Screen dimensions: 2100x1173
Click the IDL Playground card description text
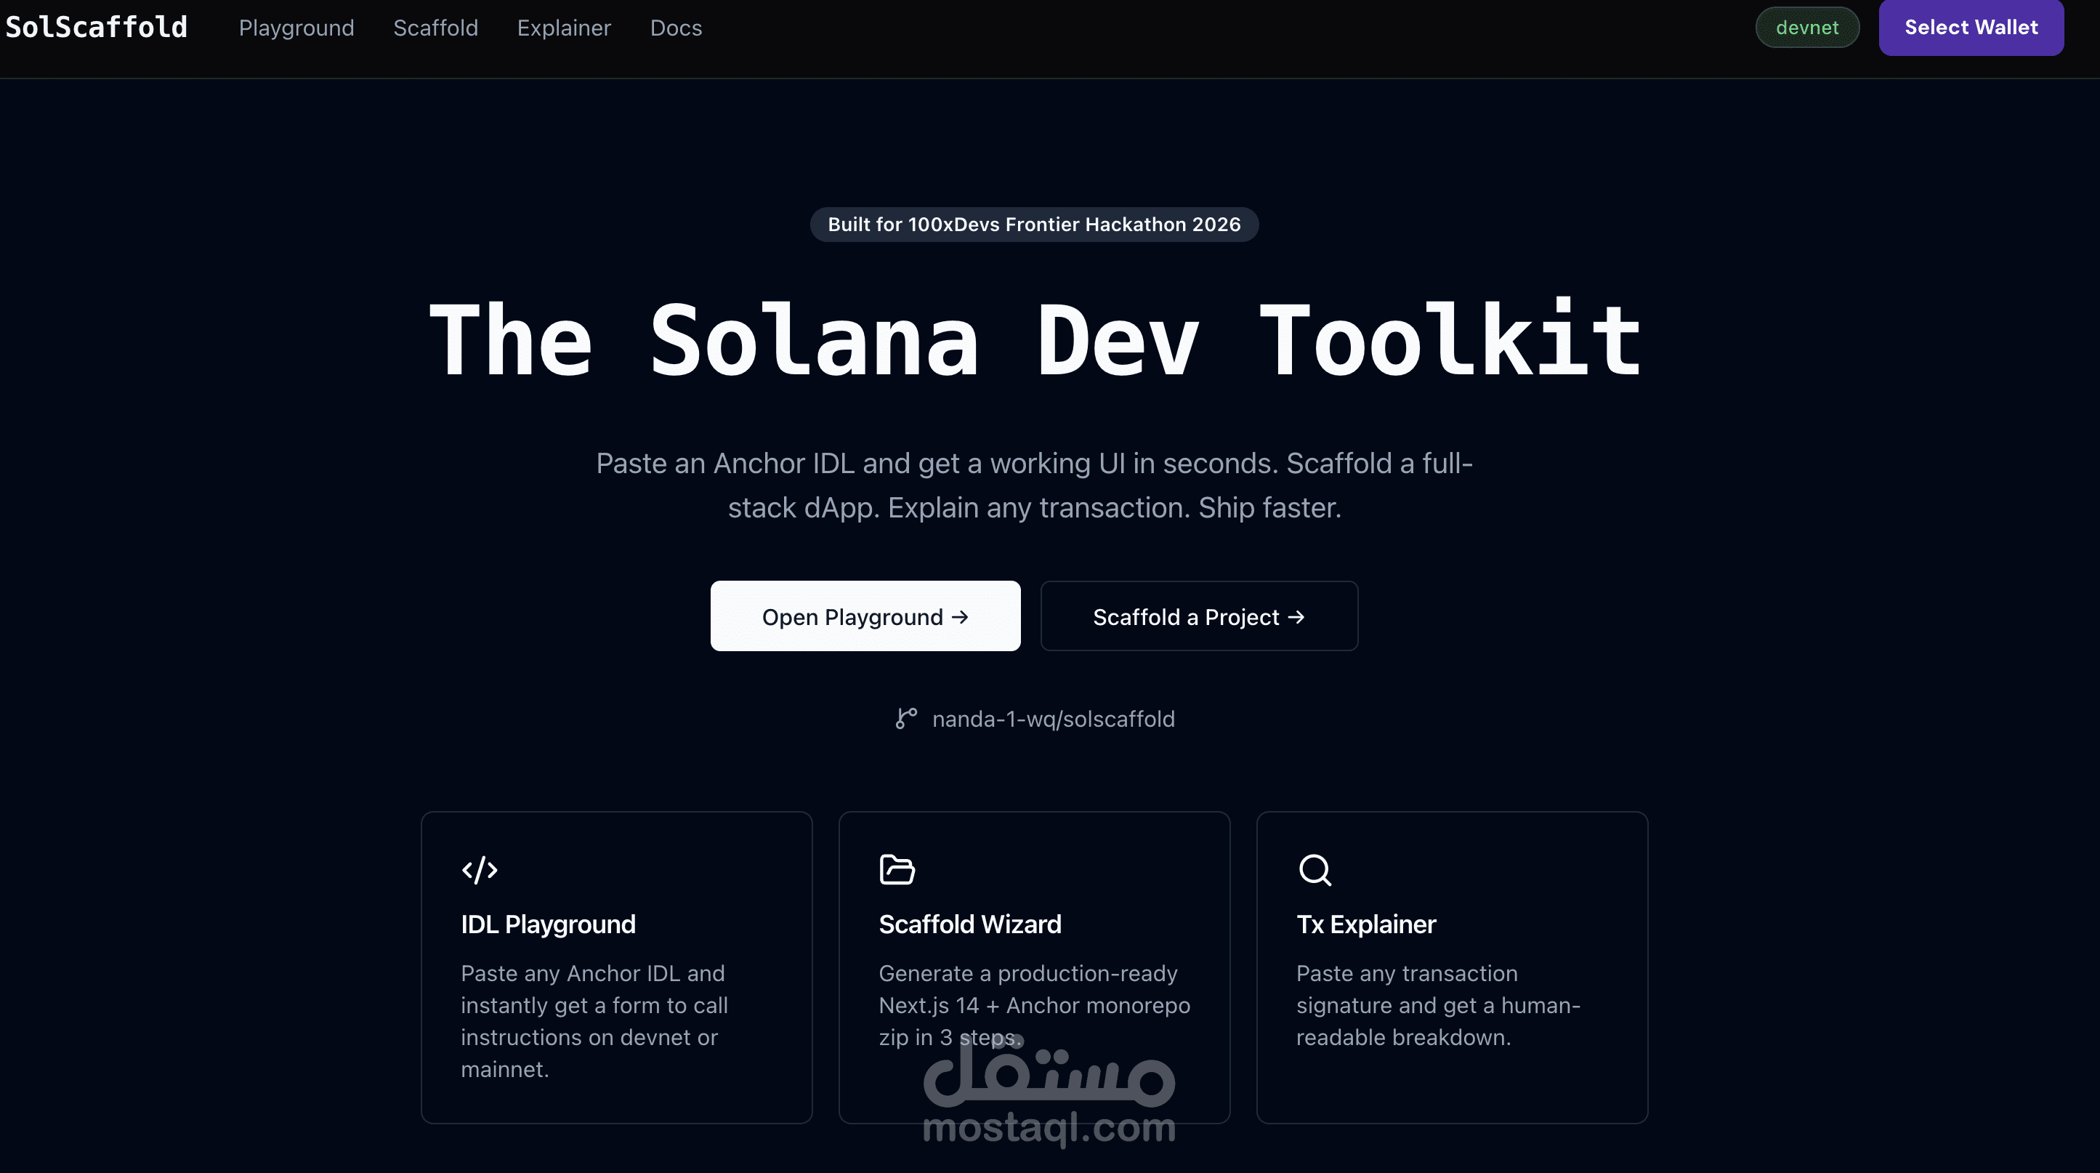click(594, 1021)
